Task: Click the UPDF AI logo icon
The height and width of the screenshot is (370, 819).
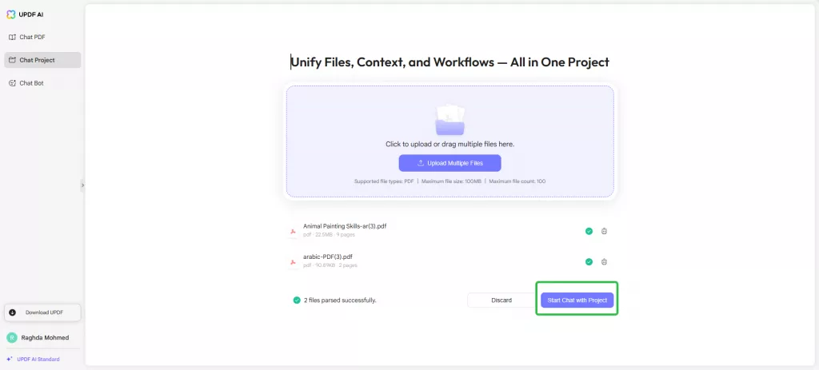Action: click(10, 14)
